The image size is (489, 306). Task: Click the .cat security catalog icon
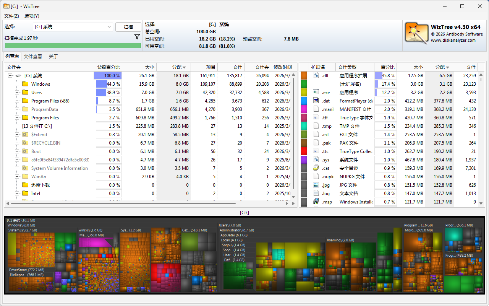pos(316,168)
